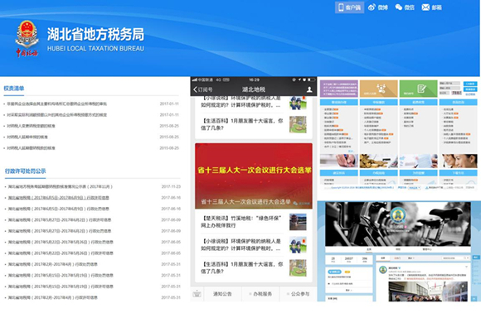Open the 2017年11月 延期缴纳税款核准情况公示表 link

coord(60,186)
